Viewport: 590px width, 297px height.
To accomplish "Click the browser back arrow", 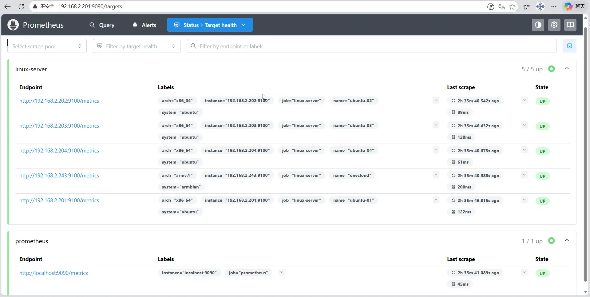I will 7,6.
